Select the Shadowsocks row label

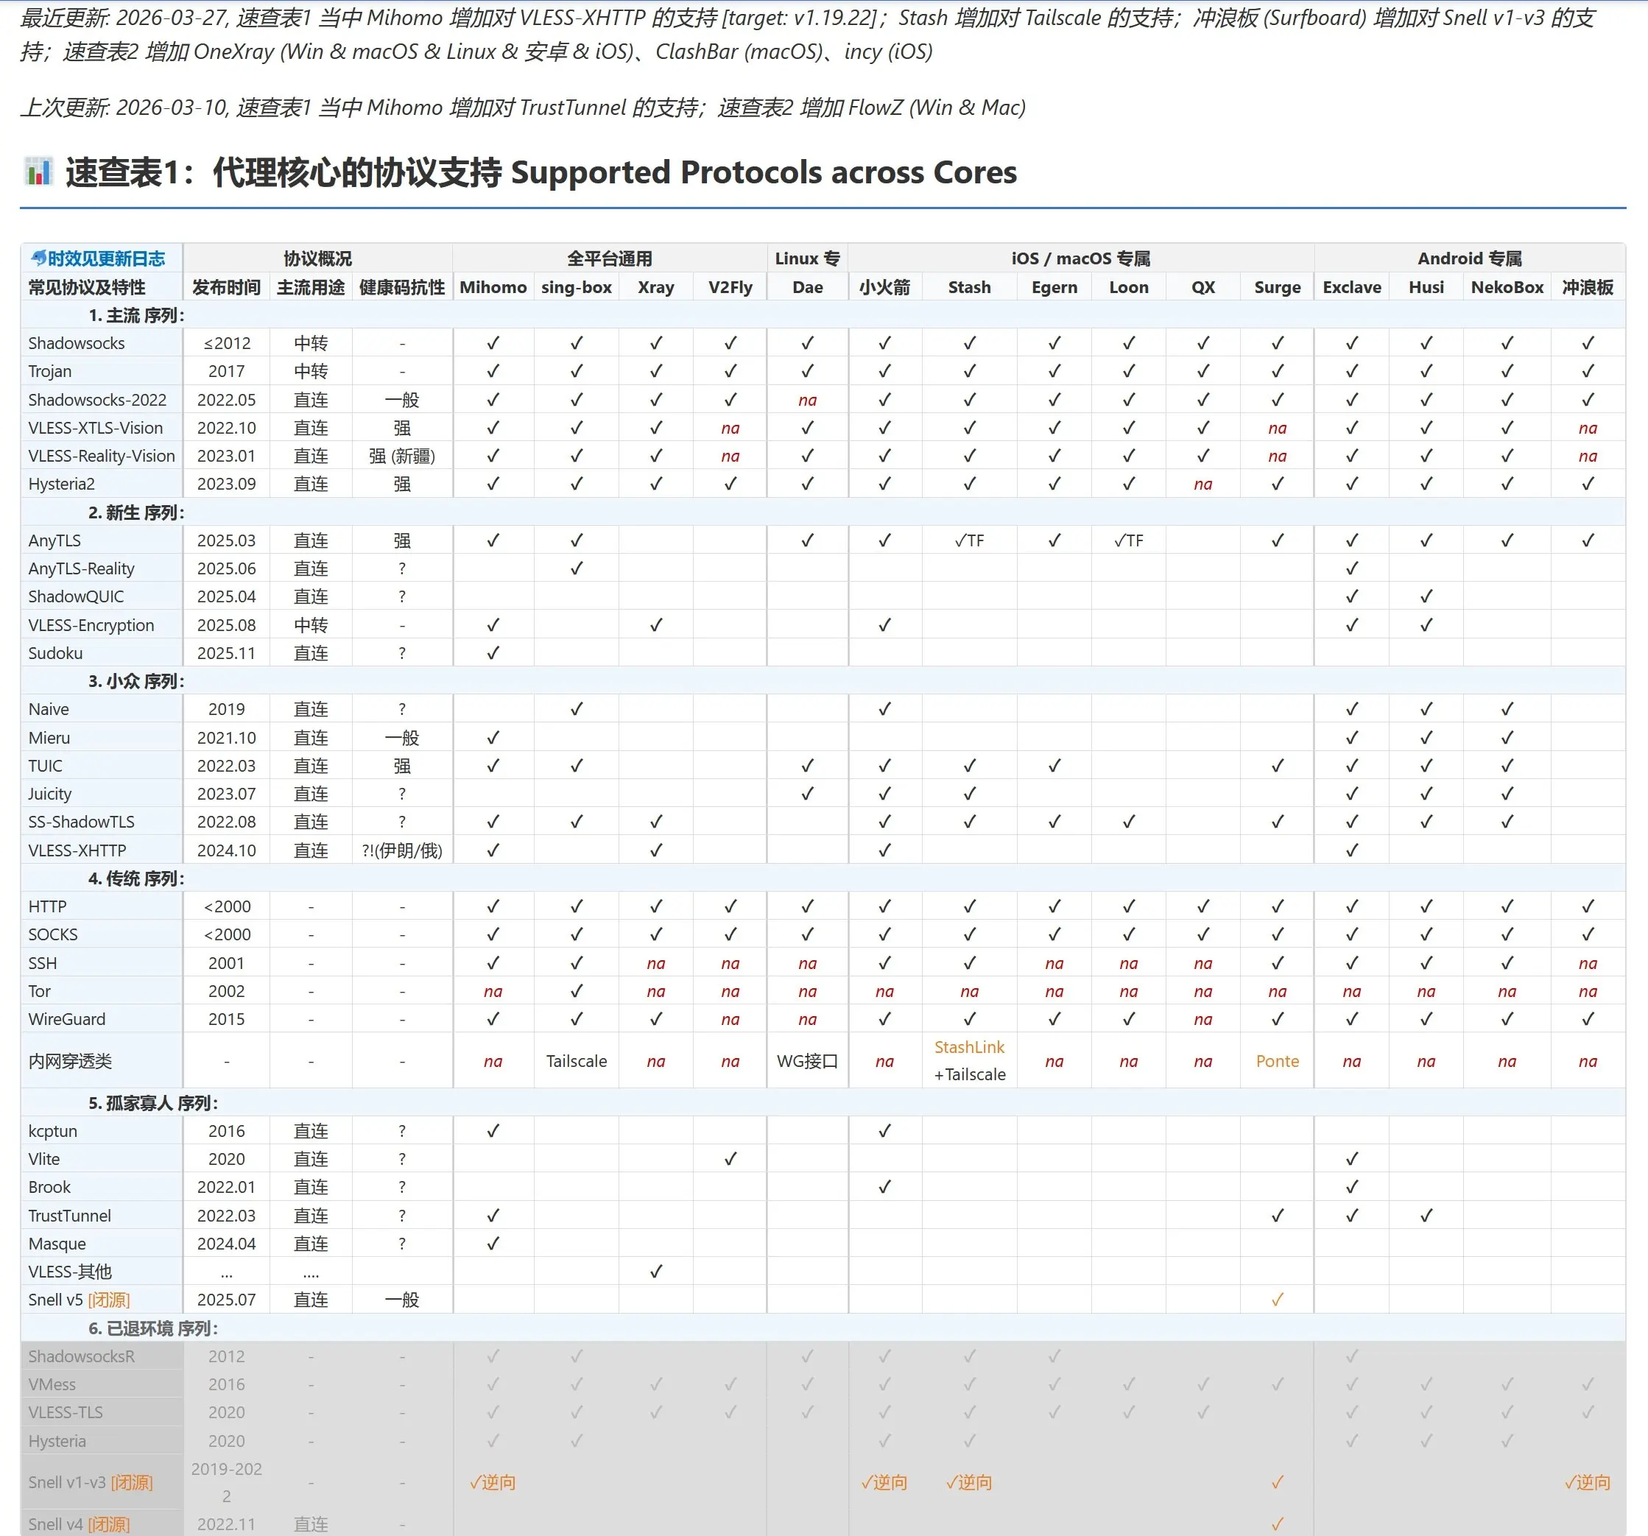77,342
